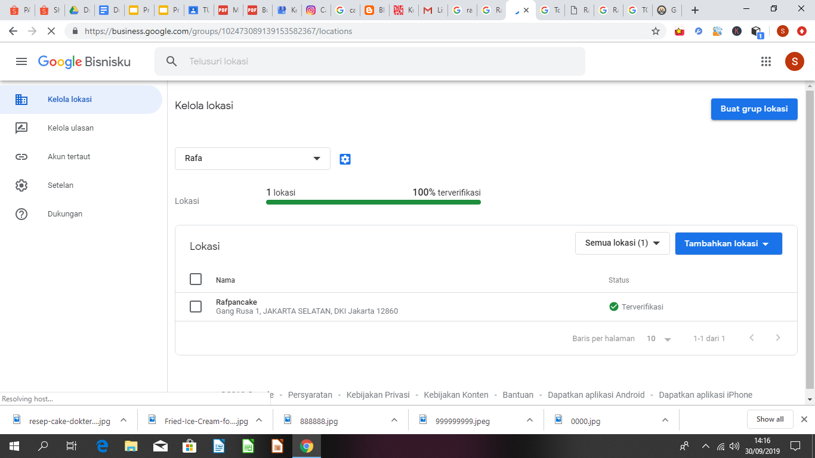The width and height of the screenshot is (815, 458).
Task: Go back in browser history
Action: click(x=13, y=31)
